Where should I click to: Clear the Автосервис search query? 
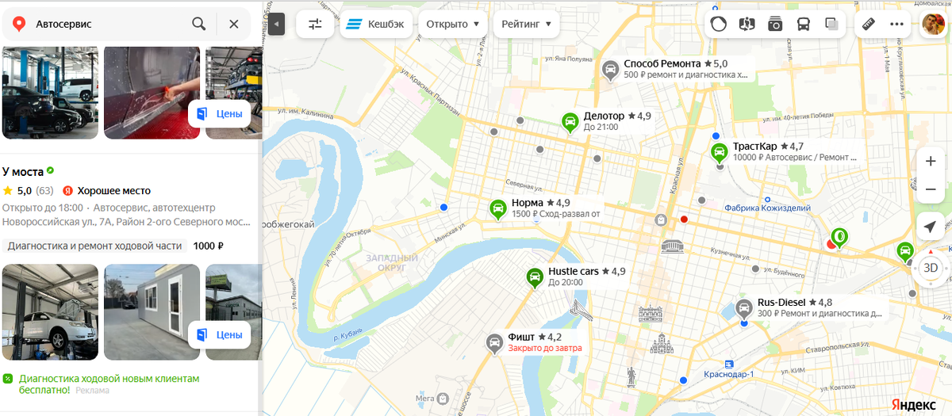click(x=234, y=24)
